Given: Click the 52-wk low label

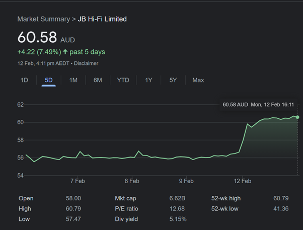Looking at the screenshot, I should [225, 209].
